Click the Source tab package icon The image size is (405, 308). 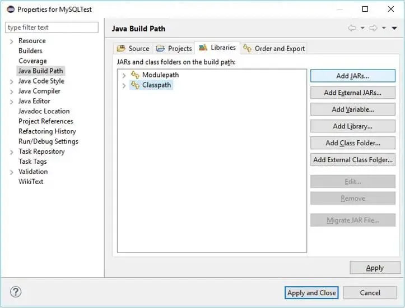(x=121, y=48)
